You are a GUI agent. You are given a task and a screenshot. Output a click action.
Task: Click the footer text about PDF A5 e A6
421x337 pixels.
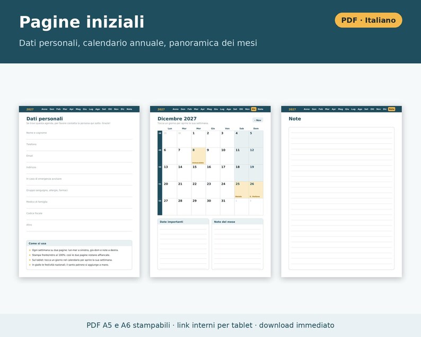point(210,325)
